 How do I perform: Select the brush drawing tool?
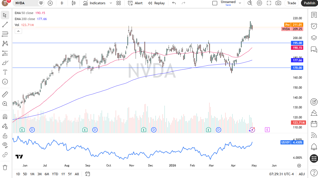(5, 63)
